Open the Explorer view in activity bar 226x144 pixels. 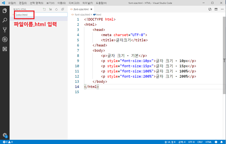point(5,11)
